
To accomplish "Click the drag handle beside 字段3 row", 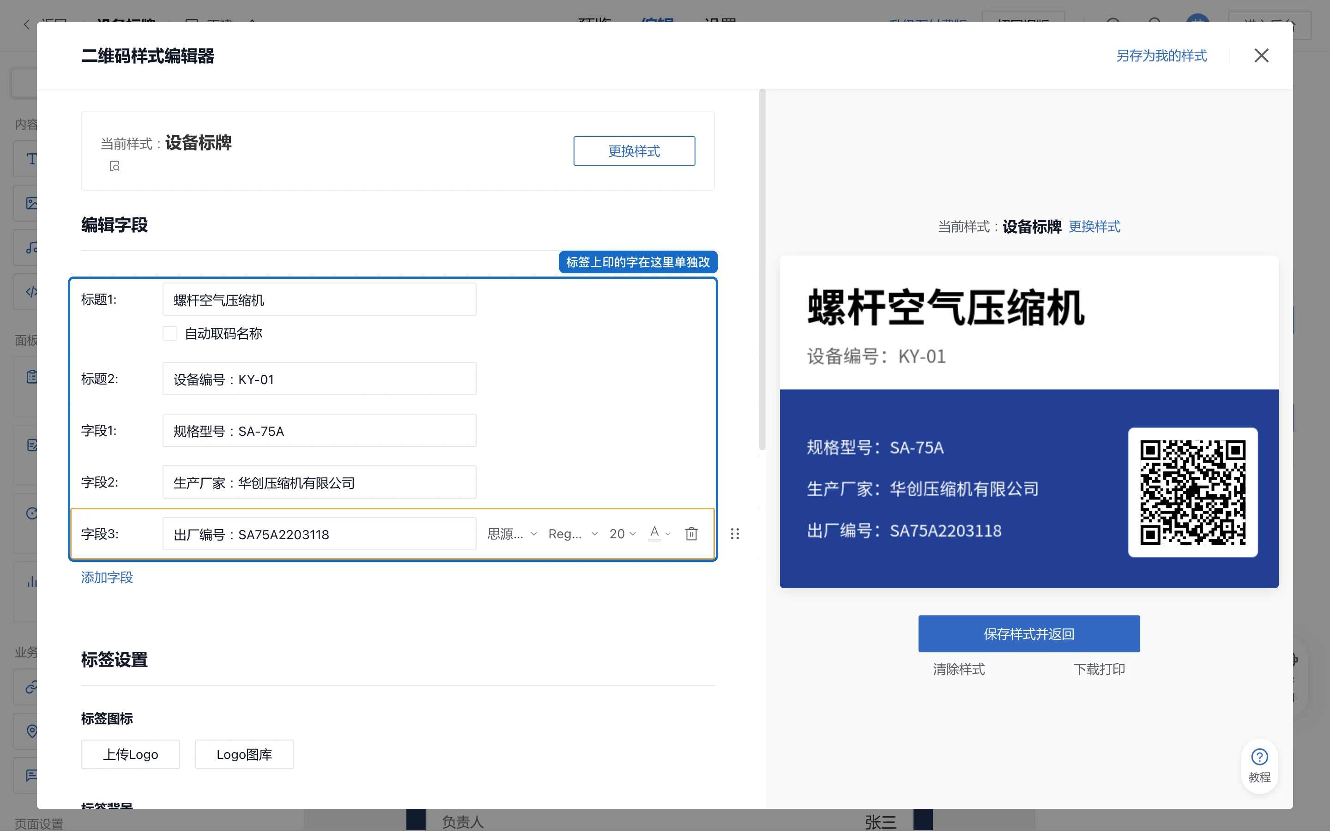I will pyautogui.click(x=735, y=534).
